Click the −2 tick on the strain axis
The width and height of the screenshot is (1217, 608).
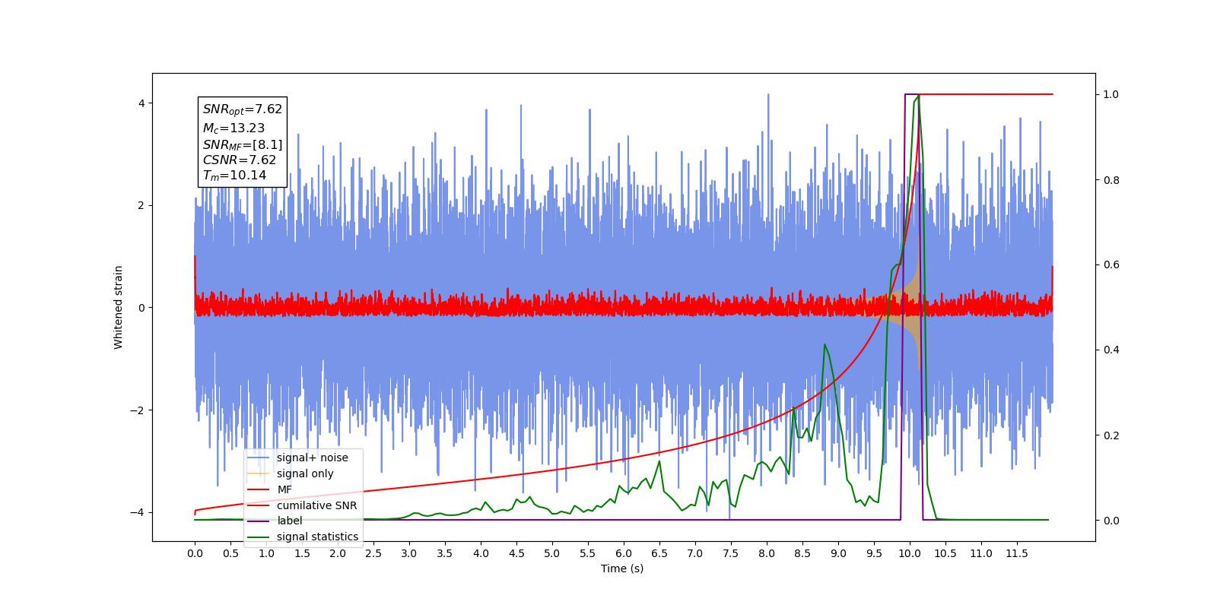click(137, 410)
